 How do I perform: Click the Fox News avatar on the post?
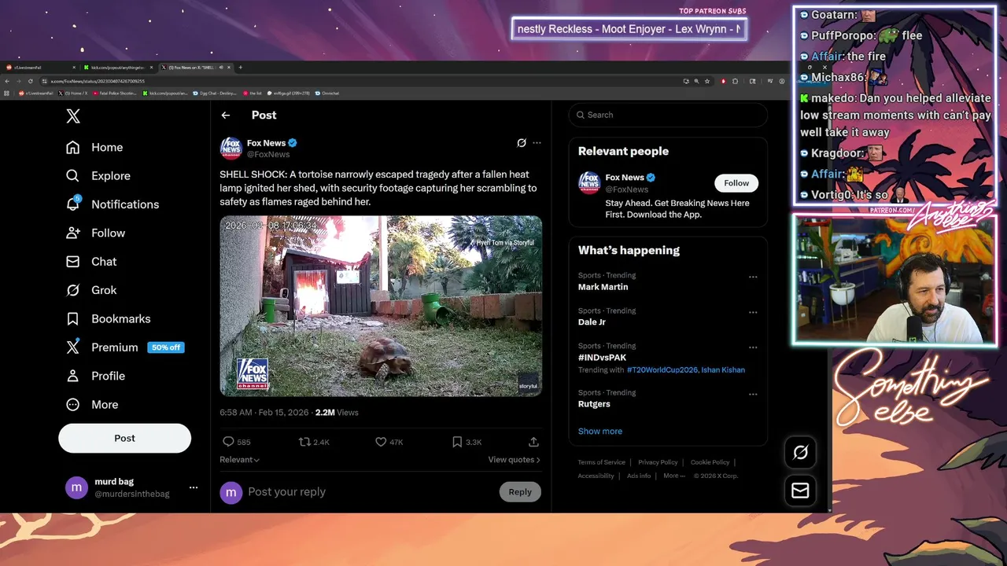coord(231,148)
